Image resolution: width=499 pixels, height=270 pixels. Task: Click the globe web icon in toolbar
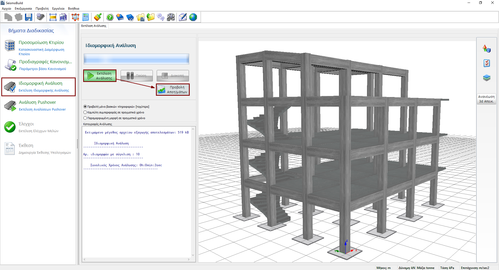(x=193, y=17)
